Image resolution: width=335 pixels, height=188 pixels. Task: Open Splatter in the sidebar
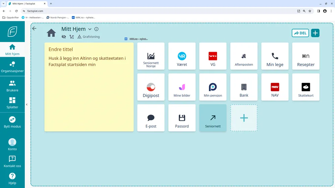pos(12,103)
